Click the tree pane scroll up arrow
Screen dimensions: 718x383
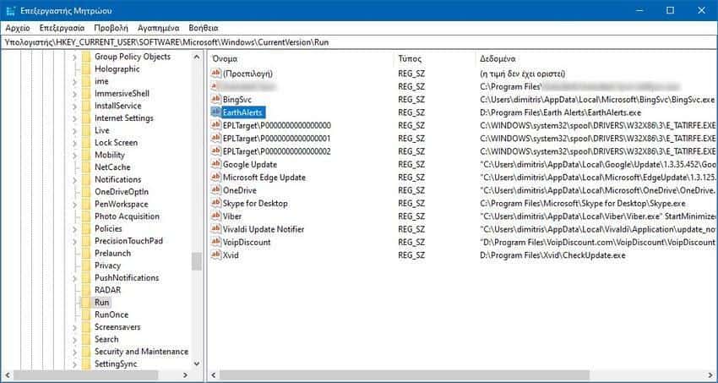[x=197, y=57]
